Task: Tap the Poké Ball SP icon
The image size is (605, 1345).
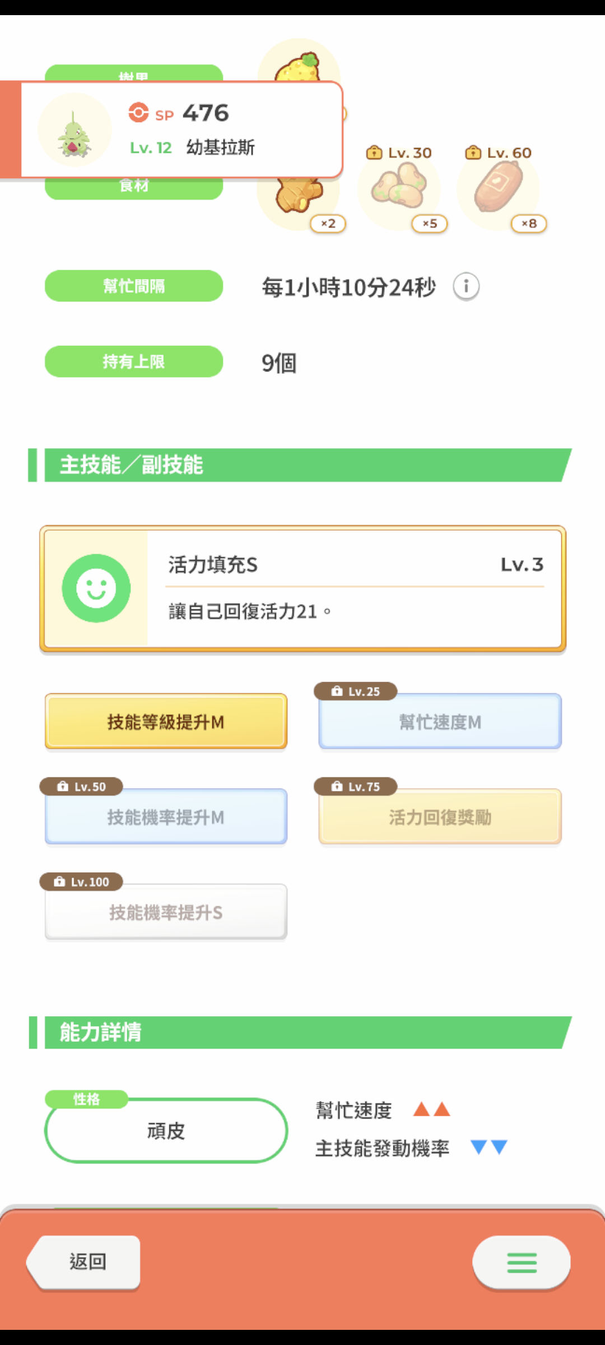Action: pyautogui.click(x=138, y=113)
